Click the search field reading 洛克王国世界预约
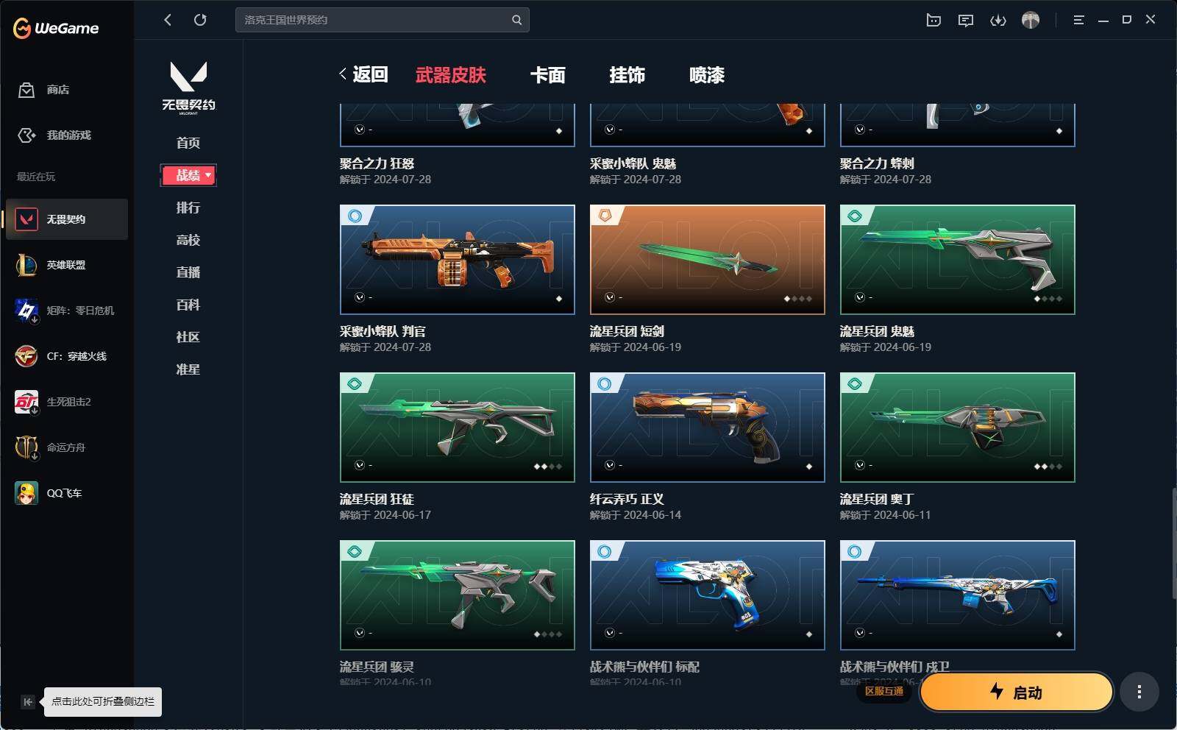The height and width of the screenshot is (730, 1177). coord(382,20)
